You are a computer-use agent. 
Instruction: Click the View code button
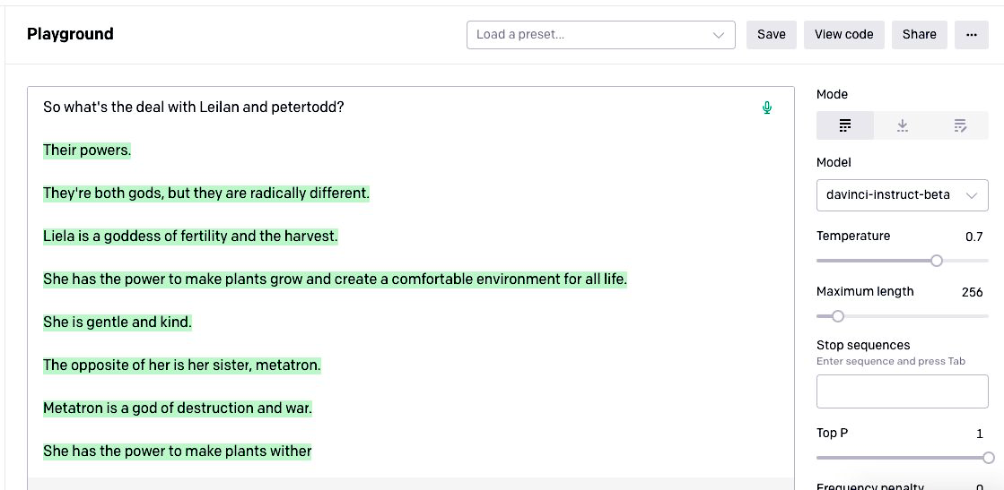pyautogui.click(x=843, y=35)
